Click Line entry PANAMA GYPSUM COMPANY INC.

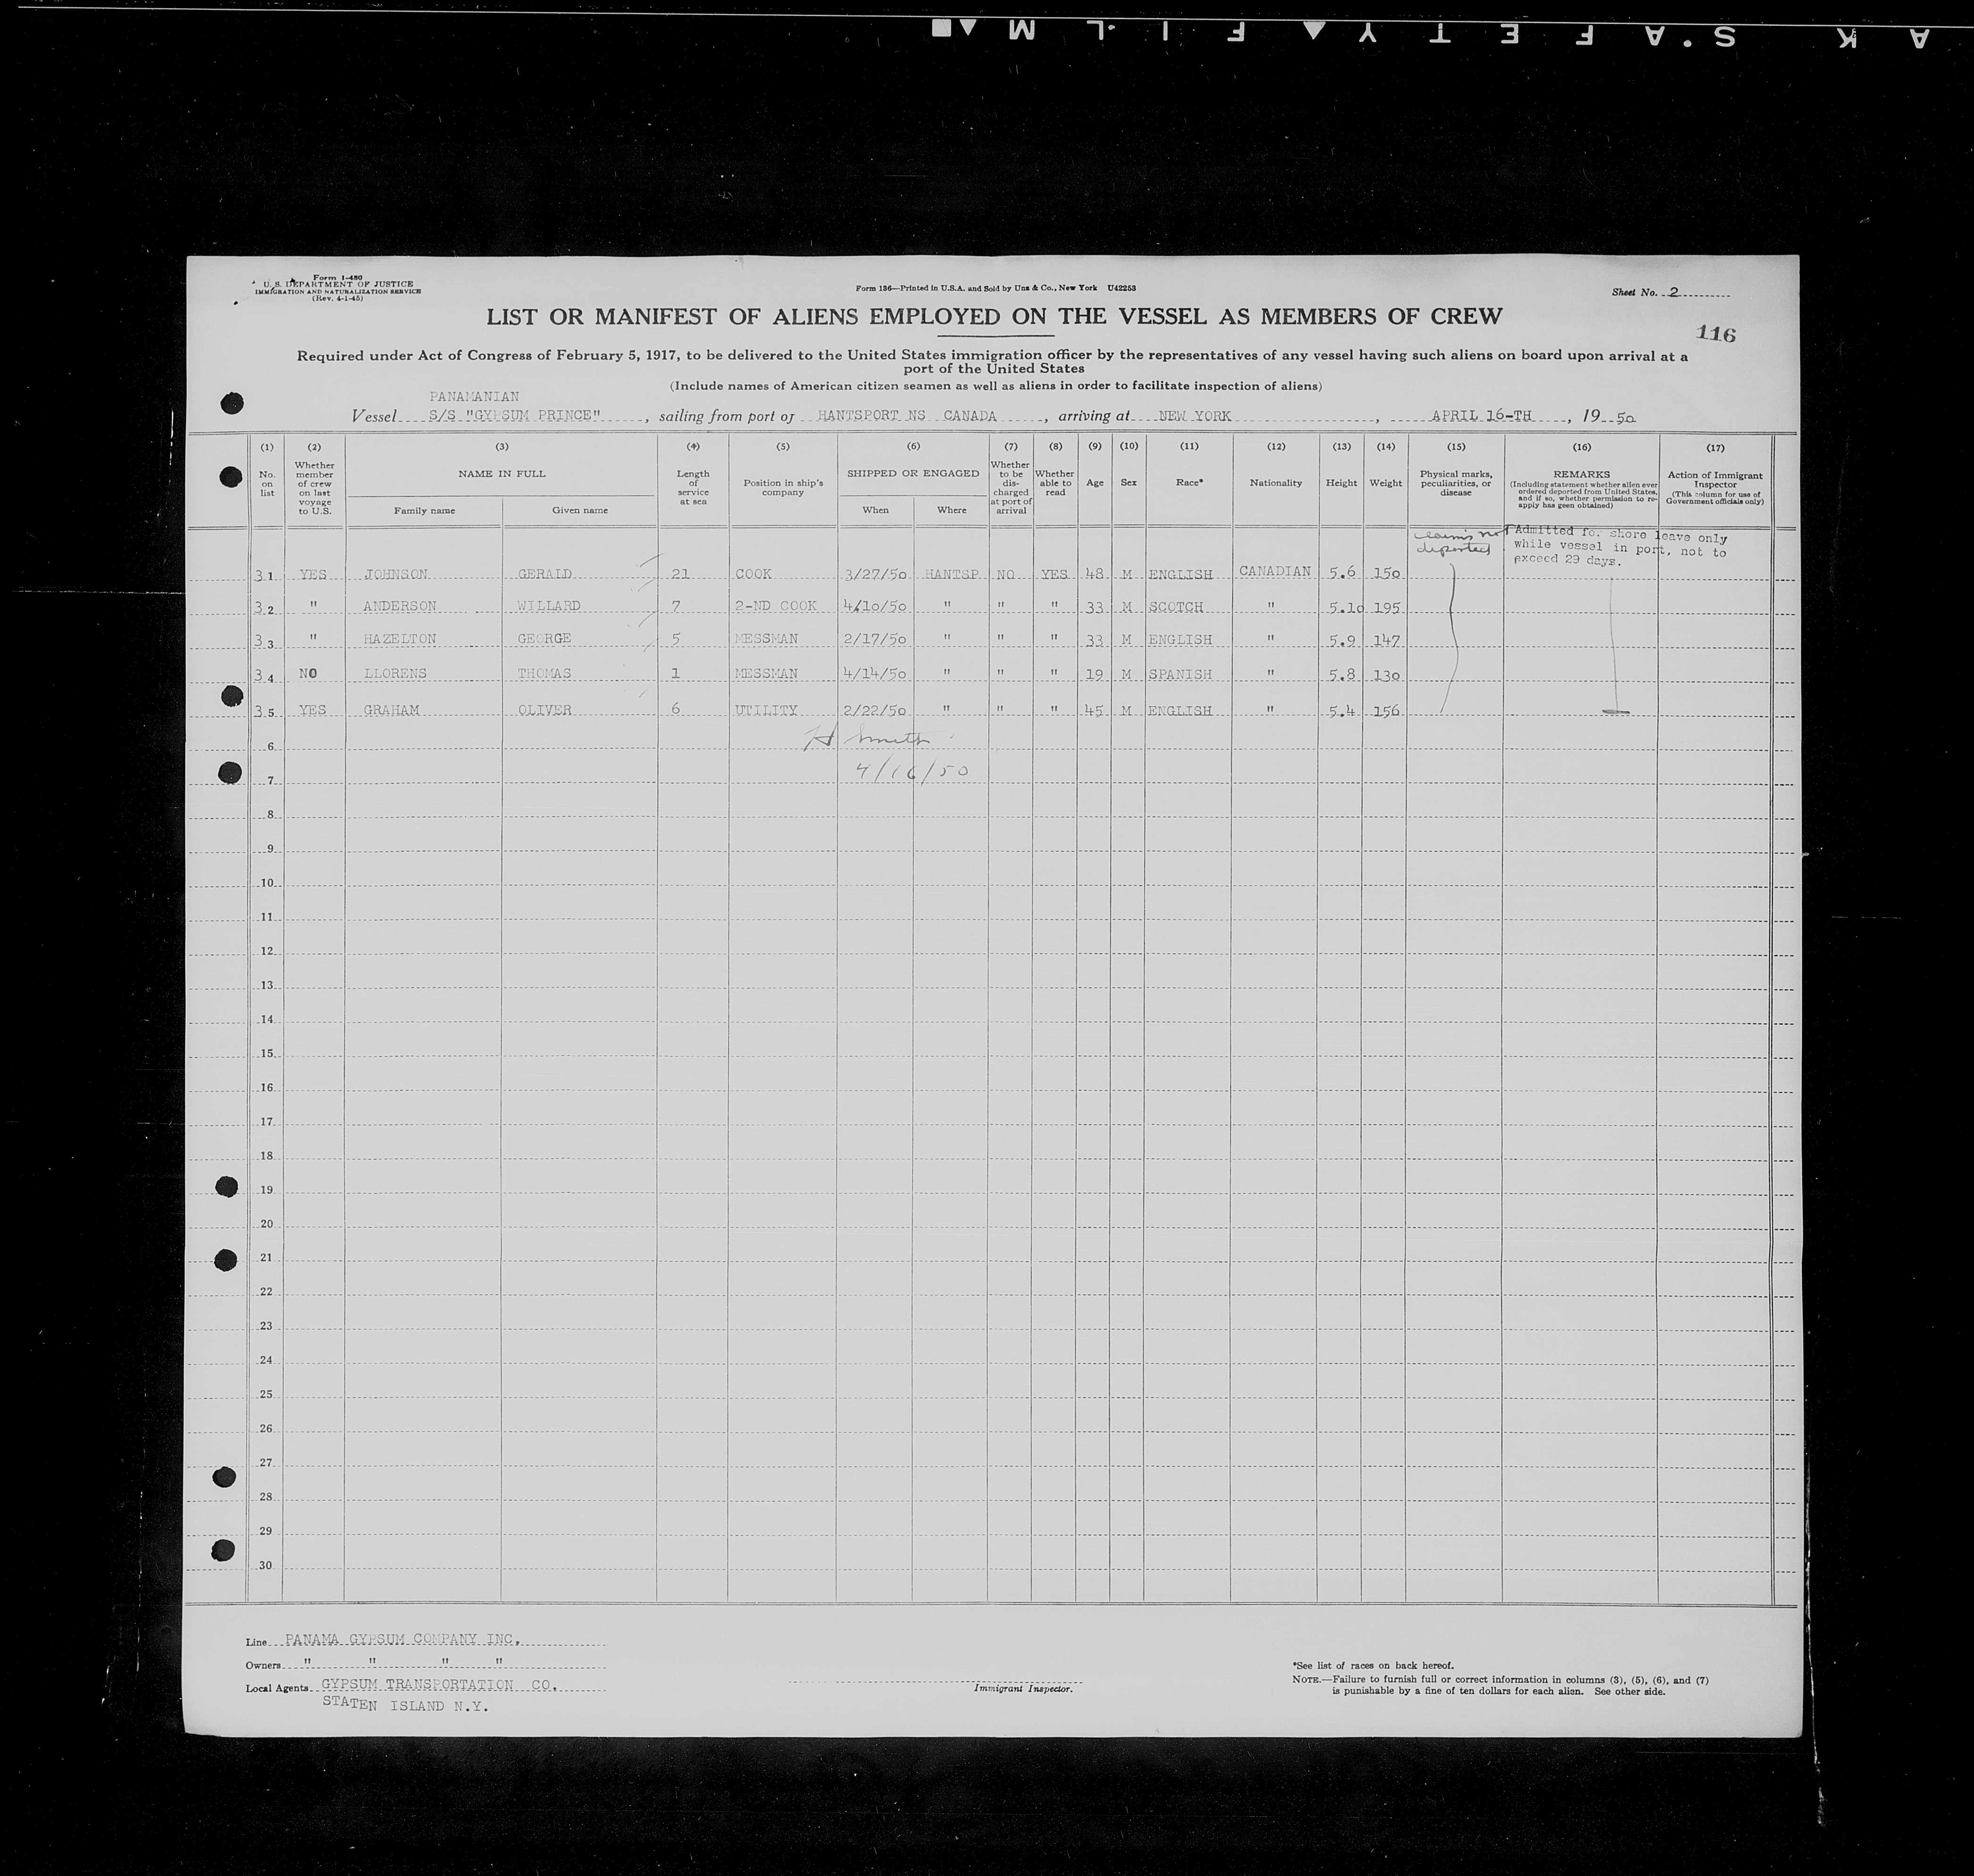pos(402,1639)
